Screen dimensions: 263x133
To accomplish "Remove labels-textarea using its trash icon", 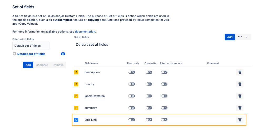I will [x=240, y=96].
